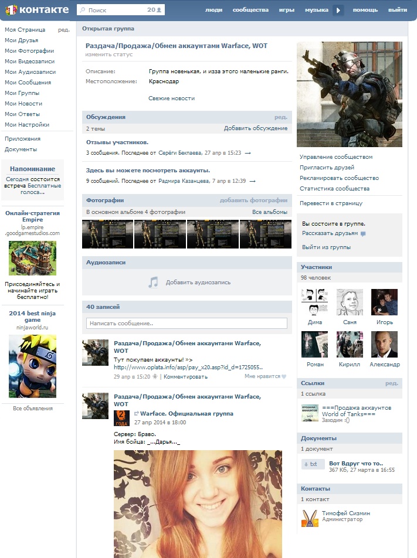Click arrow after Радмира Казанцева last message
The width and height of the screenshot is (417, 558).
point(252,181)
